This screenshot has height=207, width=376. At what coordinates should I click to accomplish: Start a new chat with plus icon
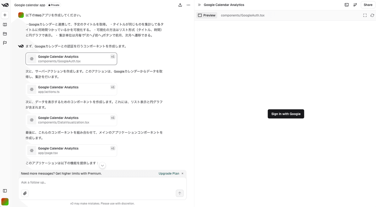click(x=5, y=15)
